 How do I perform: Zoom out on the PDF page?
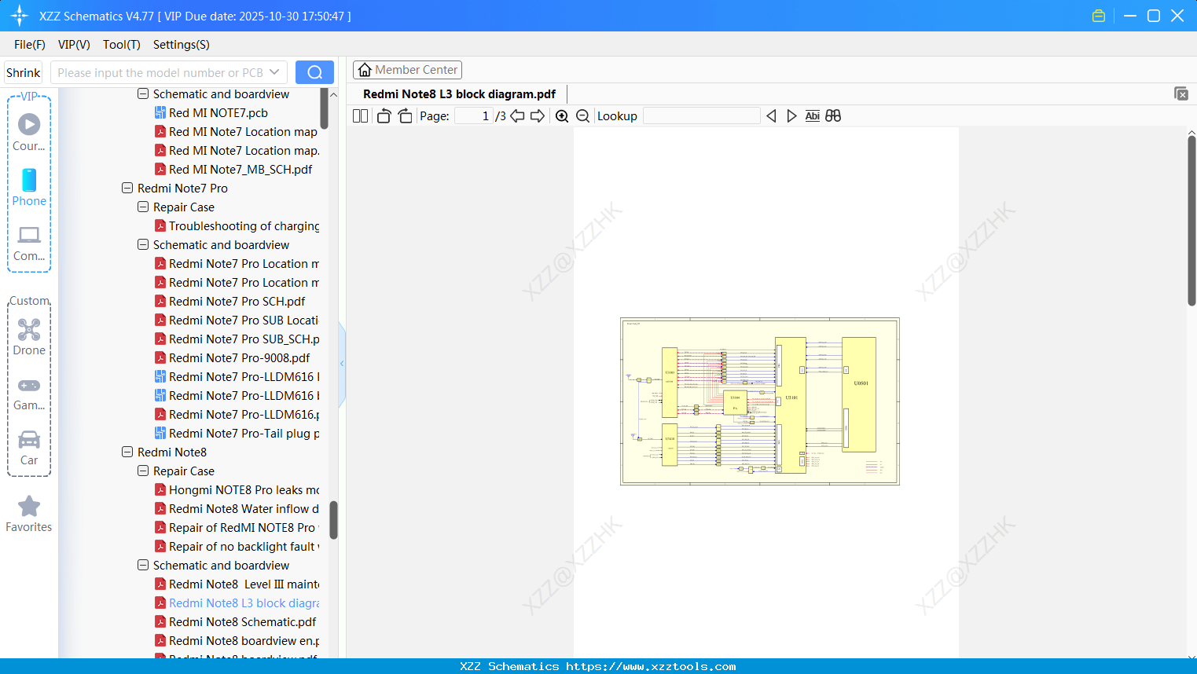[582, 115]
